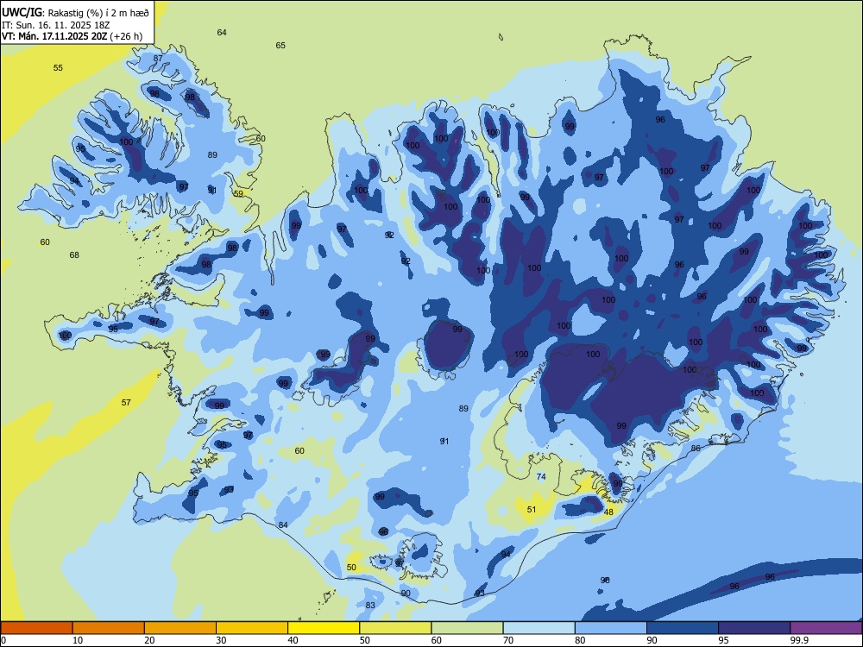The height and width of the screenshot is (647, 863).
Task: Select the map value '84'
Action: [283, 525]
